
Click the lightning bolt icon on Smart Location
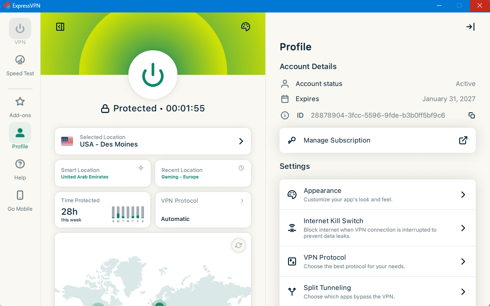tap(141, 168)
